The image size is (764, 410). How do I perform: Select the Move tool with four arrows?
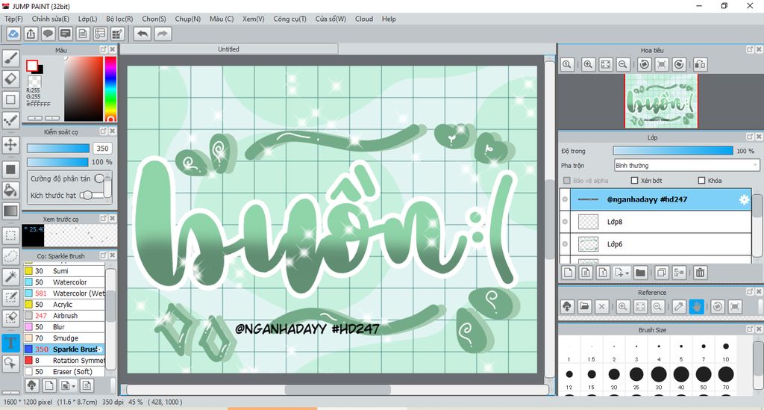click(10, 144)
